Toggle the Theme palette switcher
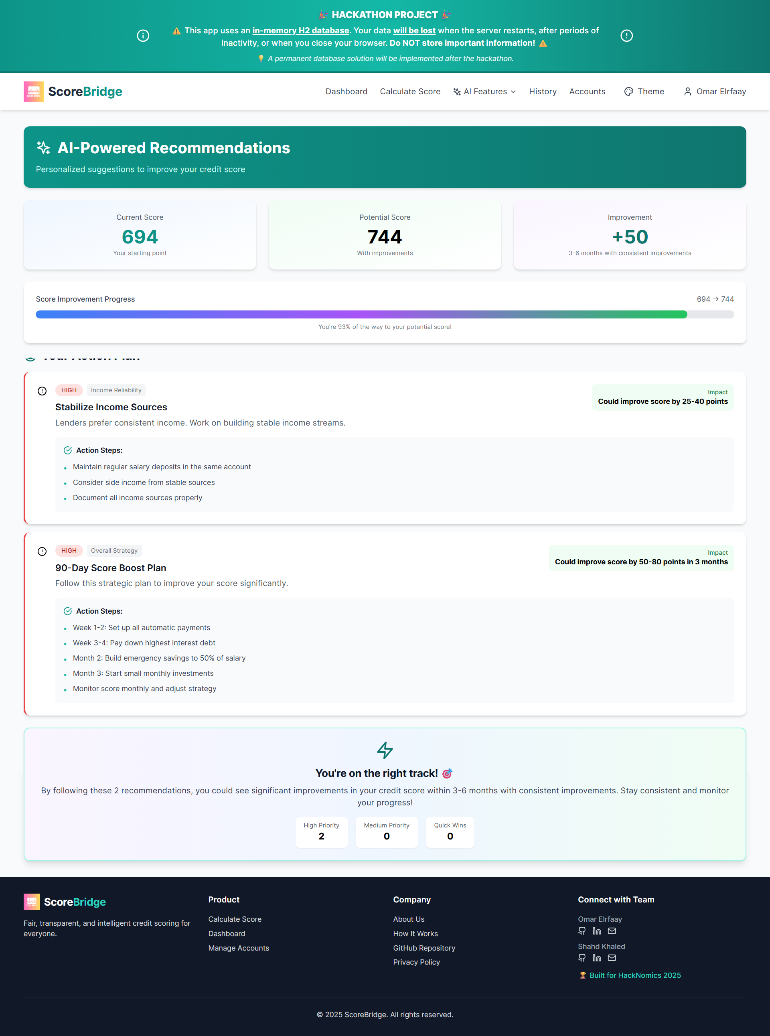Screen dimensions: 770x1036 pyautogui.click(x=644, y=91)
